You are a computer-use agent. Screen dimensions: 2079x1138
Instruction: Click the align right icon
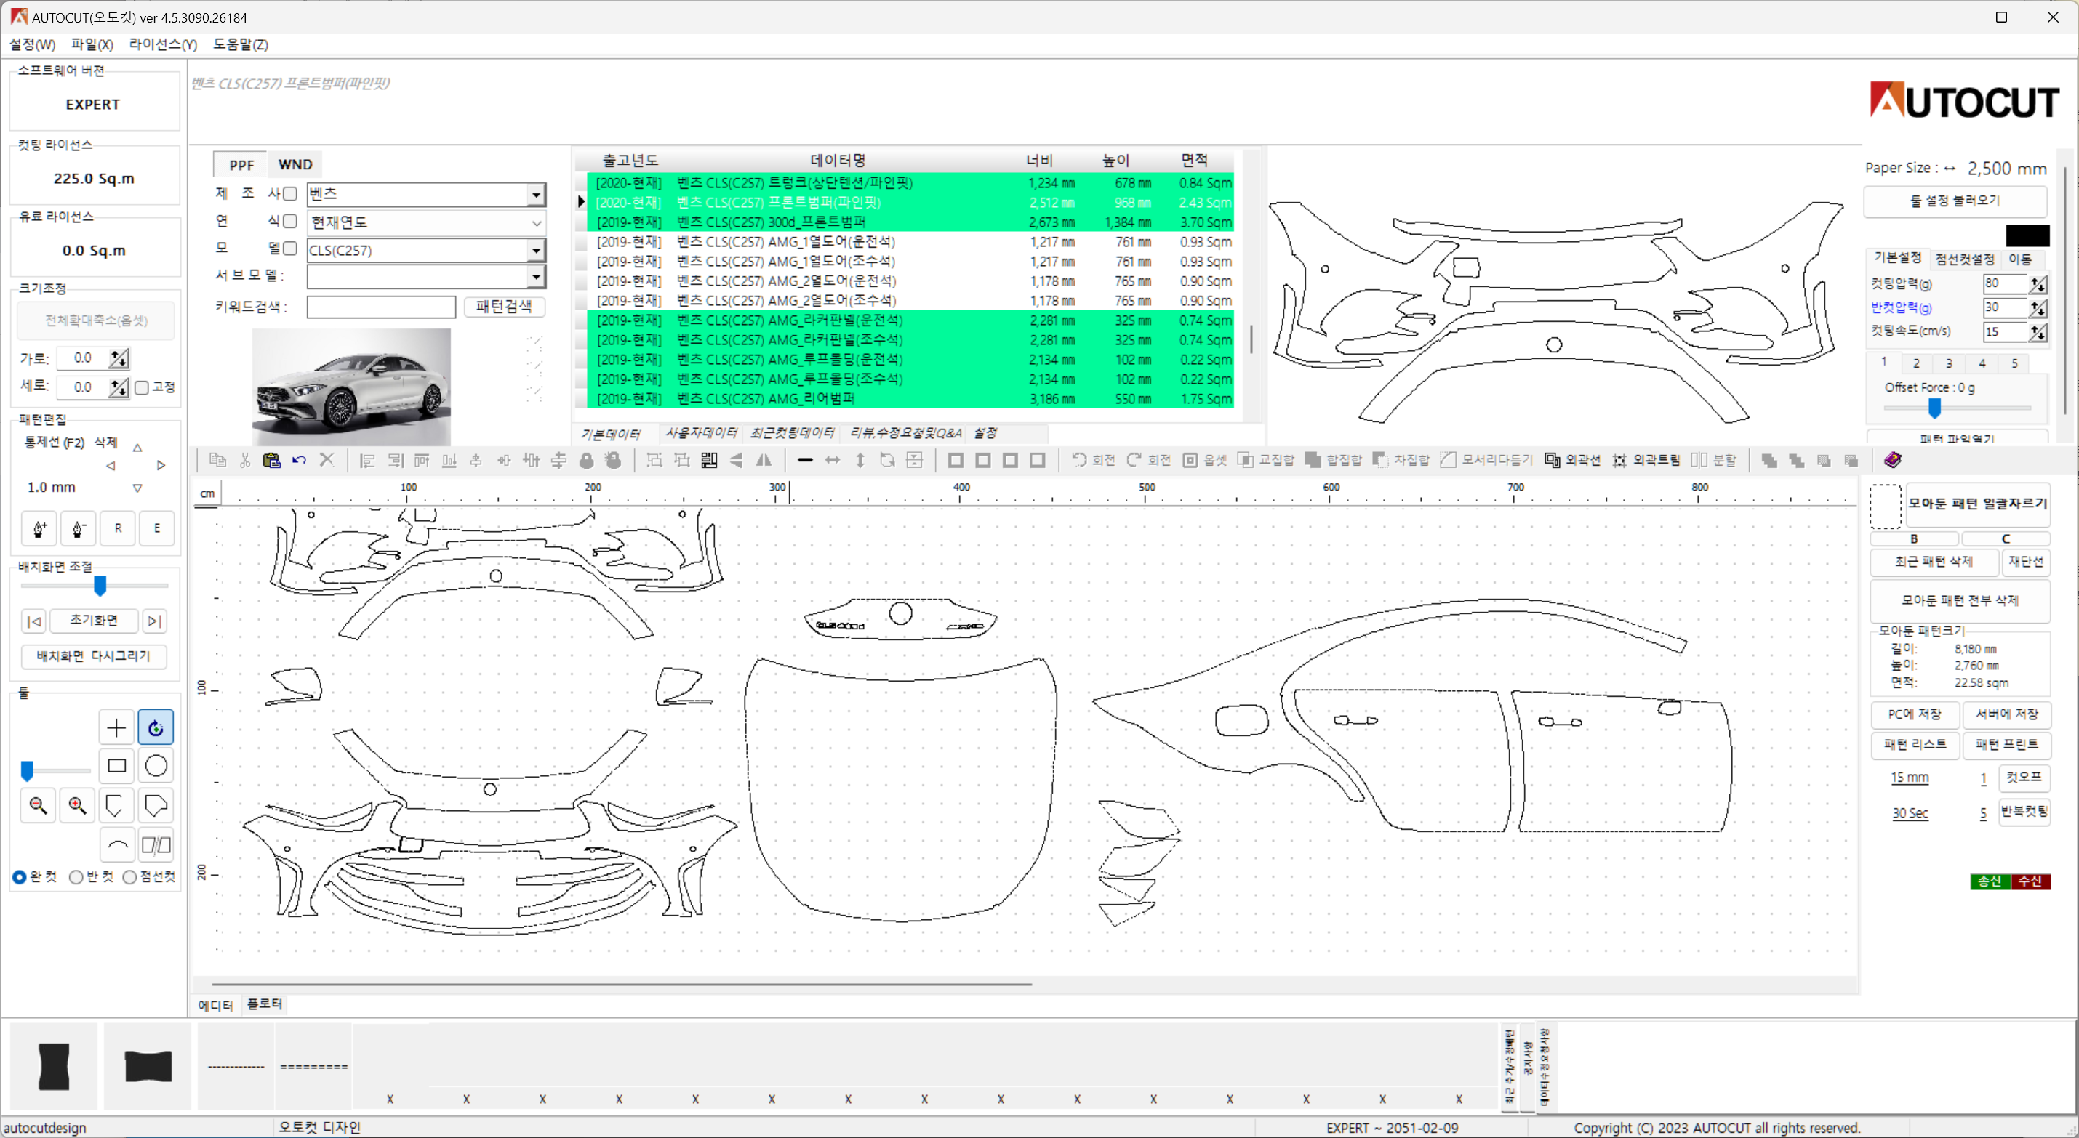click(395, 461)
